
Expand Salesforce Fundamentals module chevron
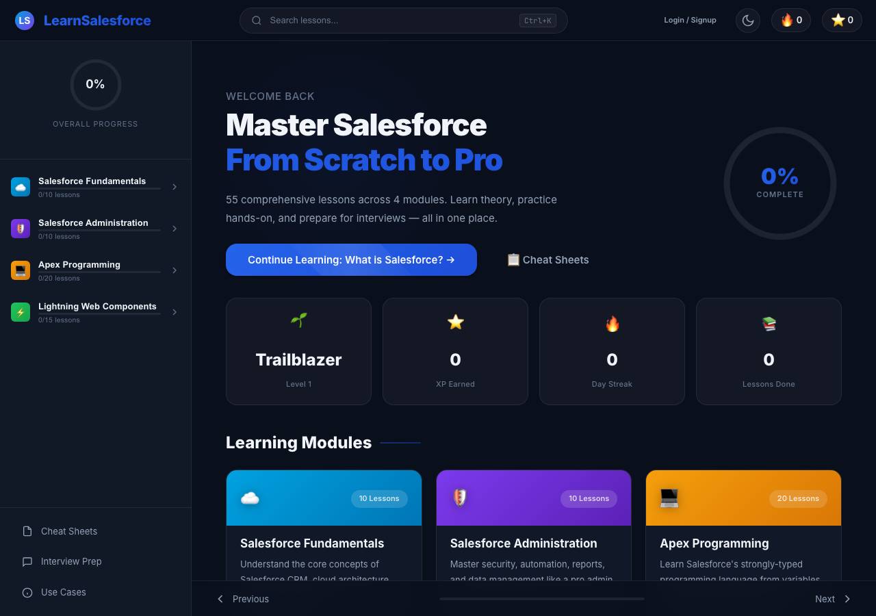[175, 187]
